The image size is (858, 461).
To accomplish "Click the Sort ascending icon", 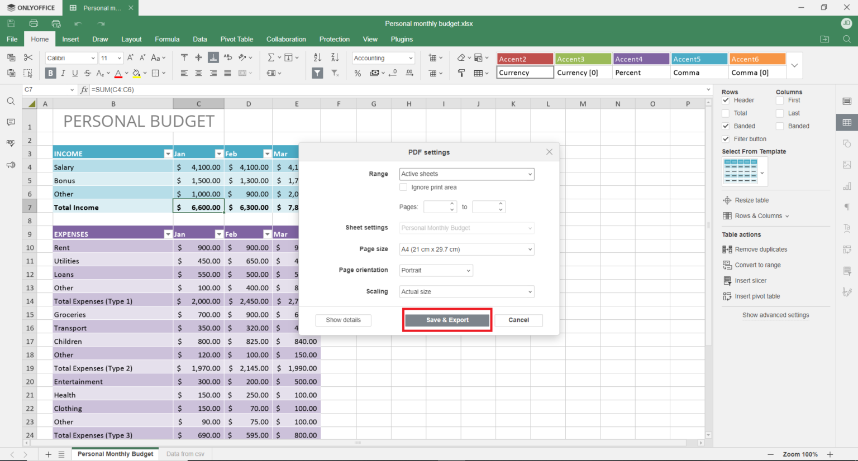I will [x=318, y=57].
